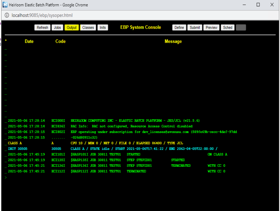This screenshot has height=211, width=280.
Task: Click the Message column header
Action: pyautogui.click(x=173, y=42)
